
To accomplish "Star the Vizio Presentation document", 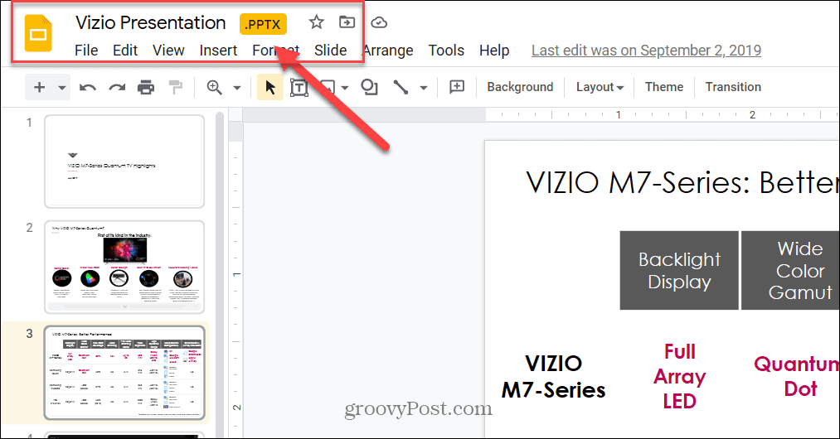I will 317,22.
